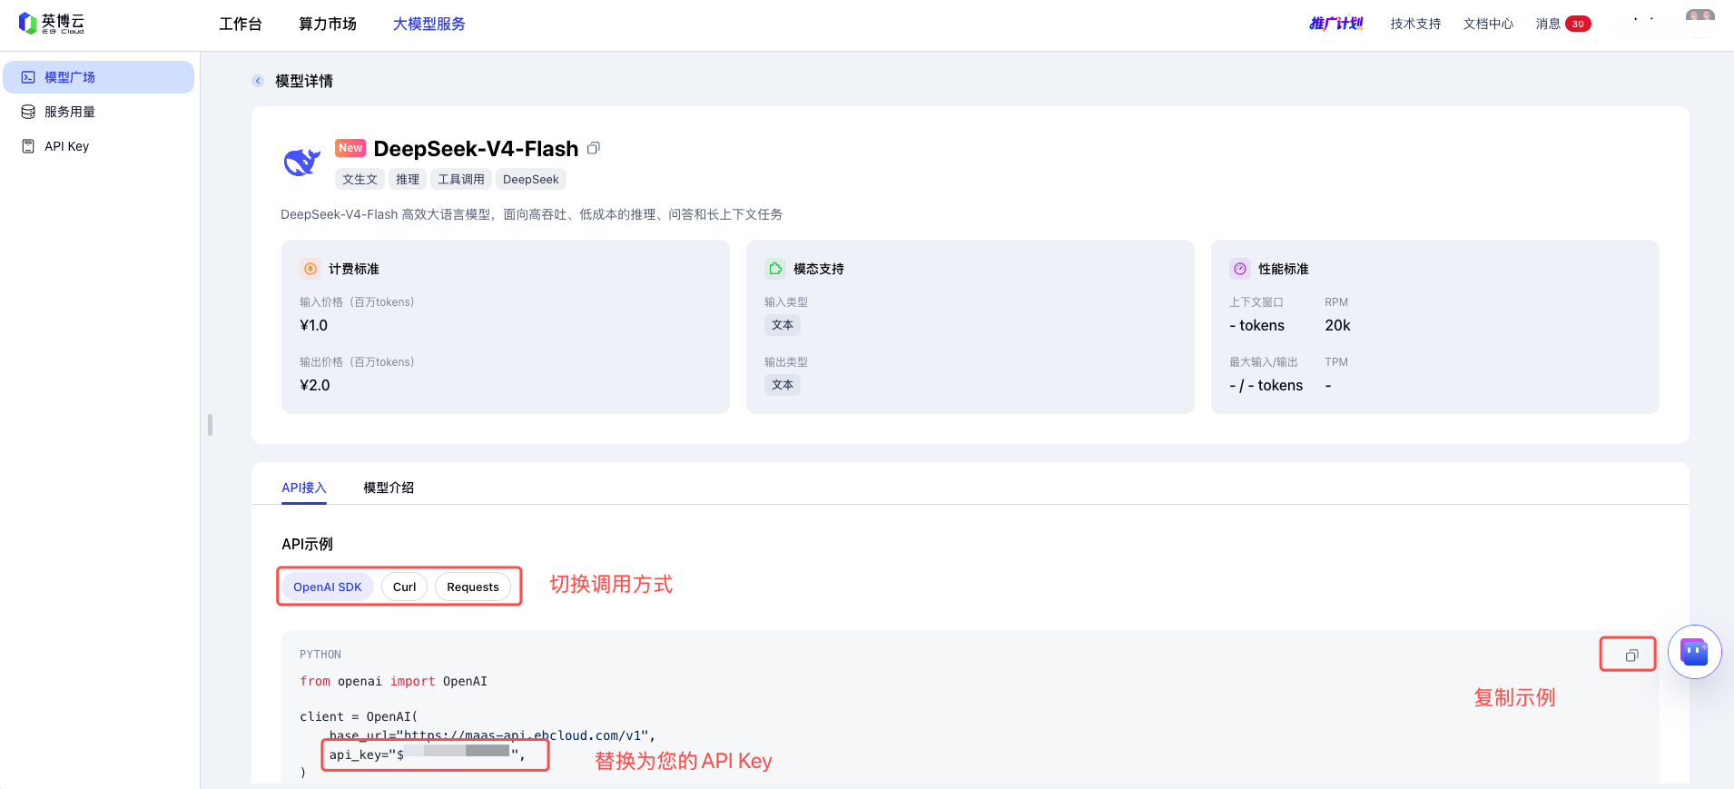Image resolution: width=1734 pixels, height=789 pixels.
Task: Select the Curl example mode
Action: click(x=405, y=587)
